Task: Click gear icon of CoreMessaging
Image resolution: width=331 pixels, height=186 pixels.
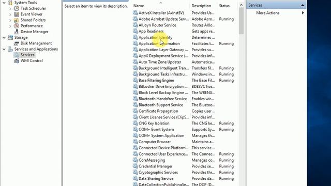Action: [x=136, y=160]
